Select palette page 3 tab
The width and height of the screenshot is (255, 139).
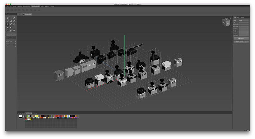pyautogui.click(x=22, y=113)
